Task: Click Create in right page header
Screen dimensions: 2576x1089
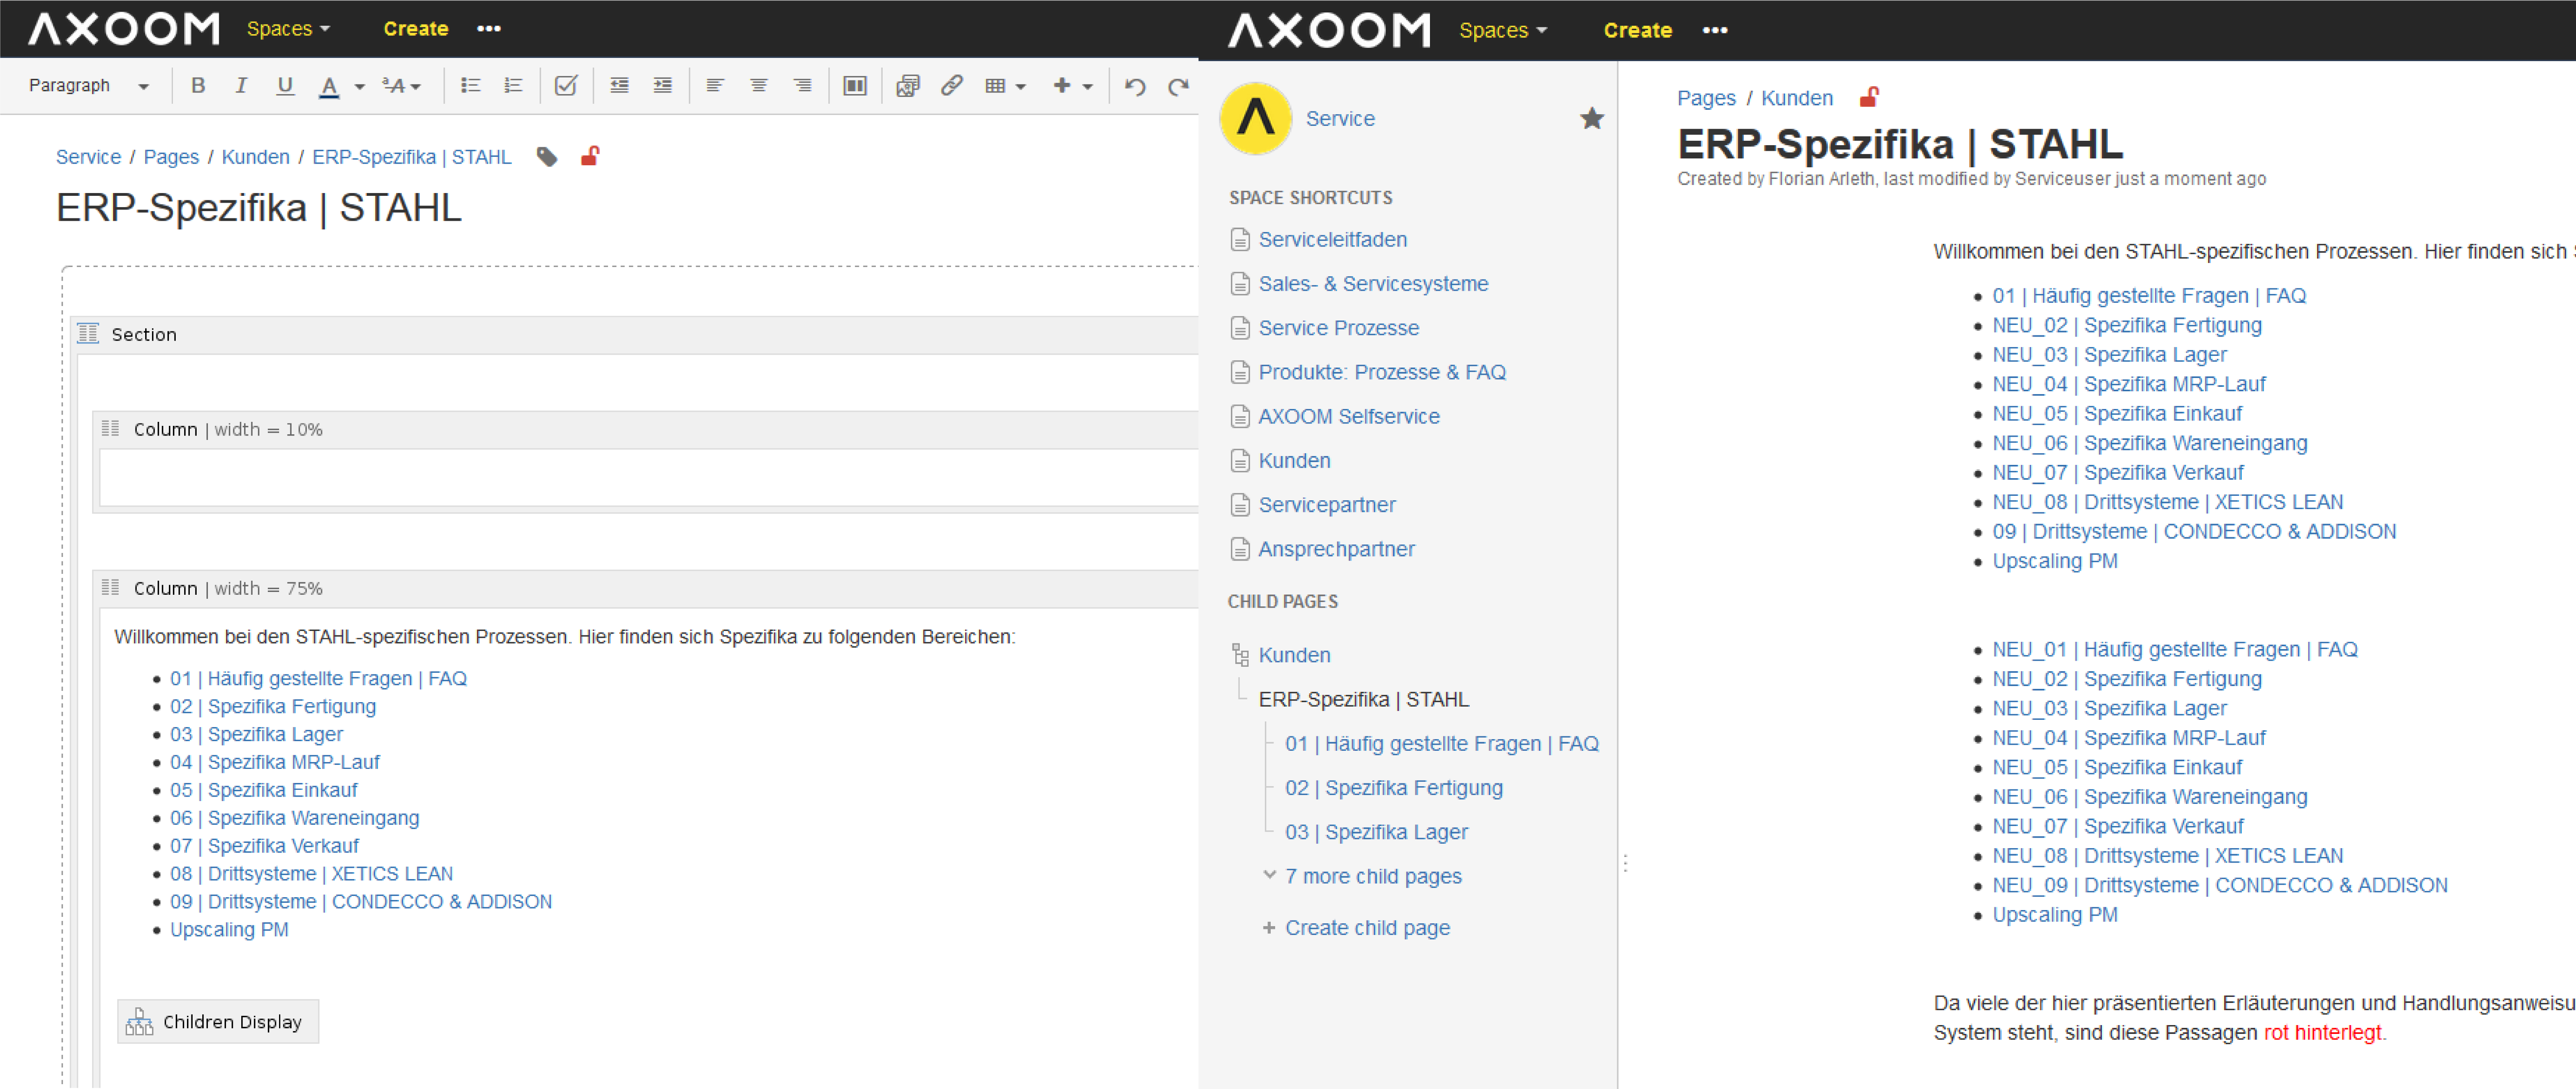Action: pyautogui.click(x=1637, y=30)
